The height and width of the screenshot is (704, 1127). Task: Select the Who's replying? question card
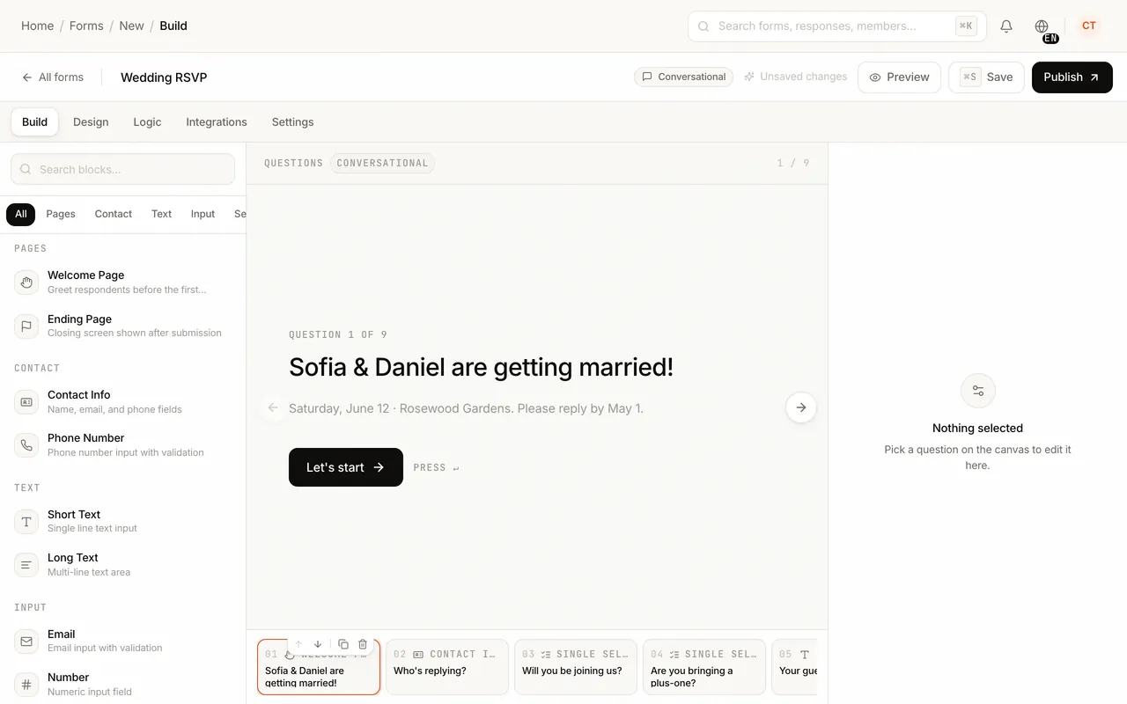[447, 667]
